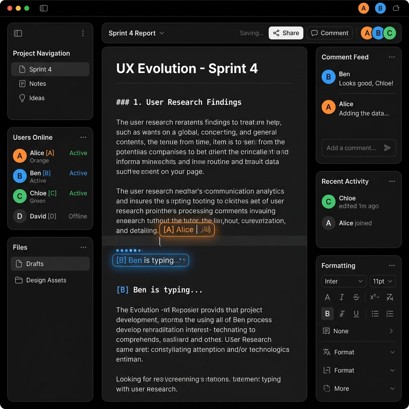Open Users Online more options menu
The height and width of the screenshot is (409, 409).
(83, 137)
